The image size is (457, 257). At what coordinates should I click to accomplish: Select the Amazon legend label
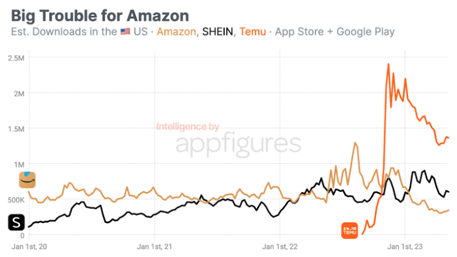[x=176, y=32]
